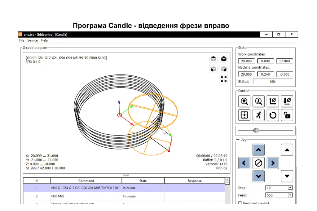Click the Home machine button in Control

(244, 101)
